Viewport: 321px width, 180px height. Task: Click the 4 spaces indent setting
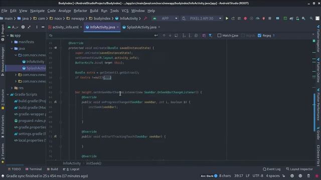tap(273, 176)
